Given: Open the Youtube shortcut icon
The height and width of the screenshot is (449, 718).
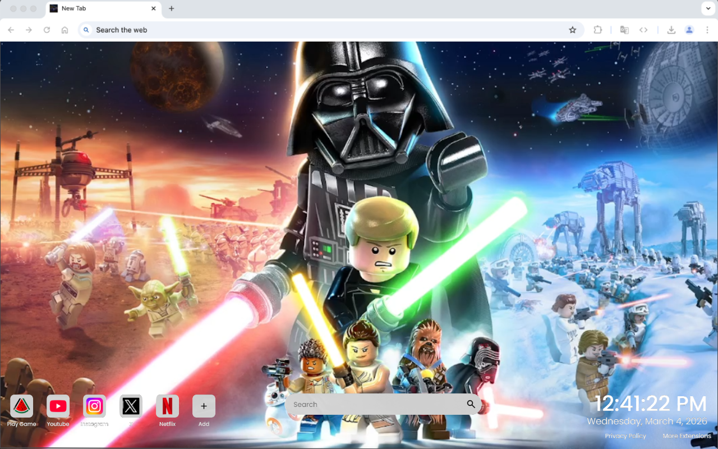Looking at the screenshot, I should point(58,406).
